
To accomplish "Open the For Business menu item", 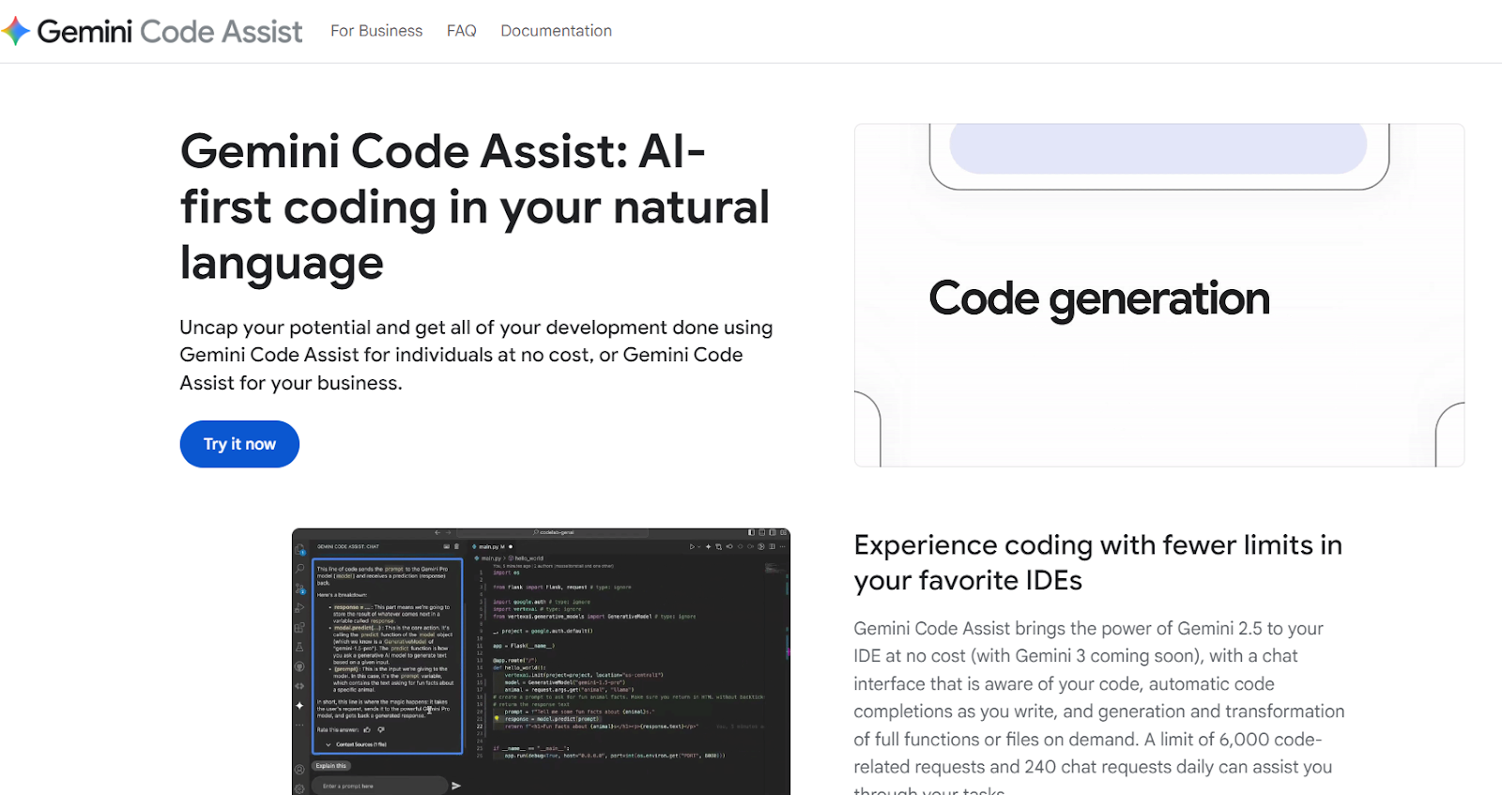I will tap(376, 31).
